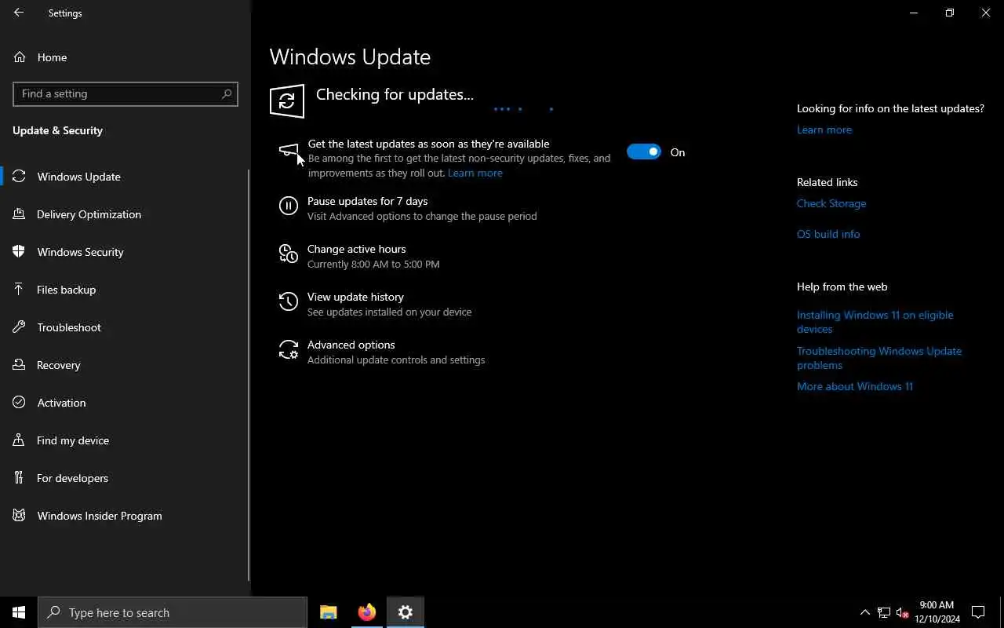Open Advanced options

pos(351,345)
